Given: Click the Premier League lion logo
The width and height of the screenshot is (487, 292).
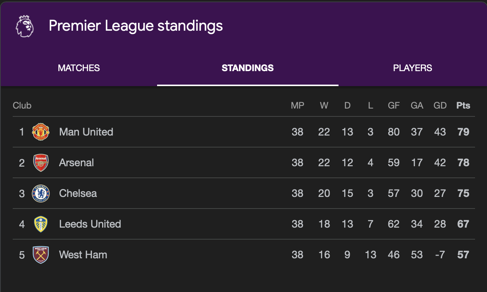Looking at the screenshot, I should pos(25,26).
